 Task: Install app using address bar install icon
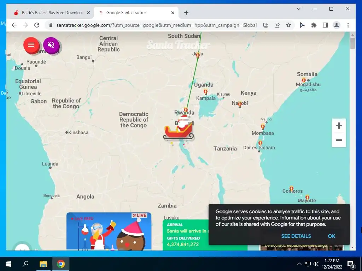(x=266, y=25)
